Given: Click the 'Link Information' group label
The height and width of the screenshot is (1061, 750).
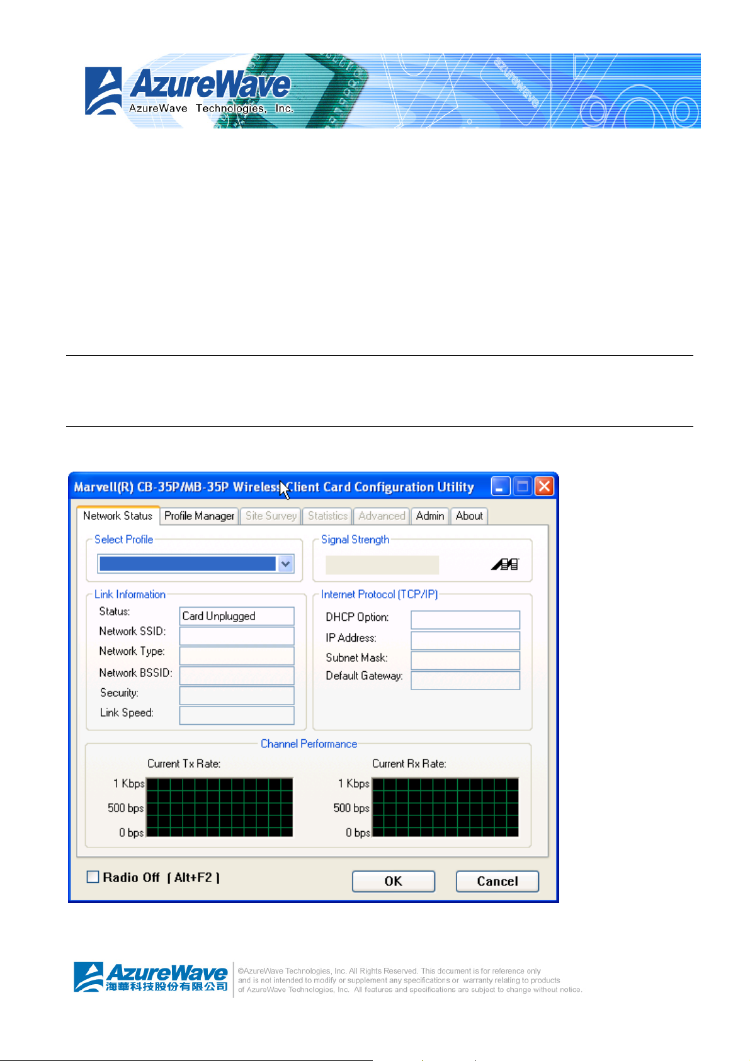Looking at the screenshot, I should (x=130, y=594).
